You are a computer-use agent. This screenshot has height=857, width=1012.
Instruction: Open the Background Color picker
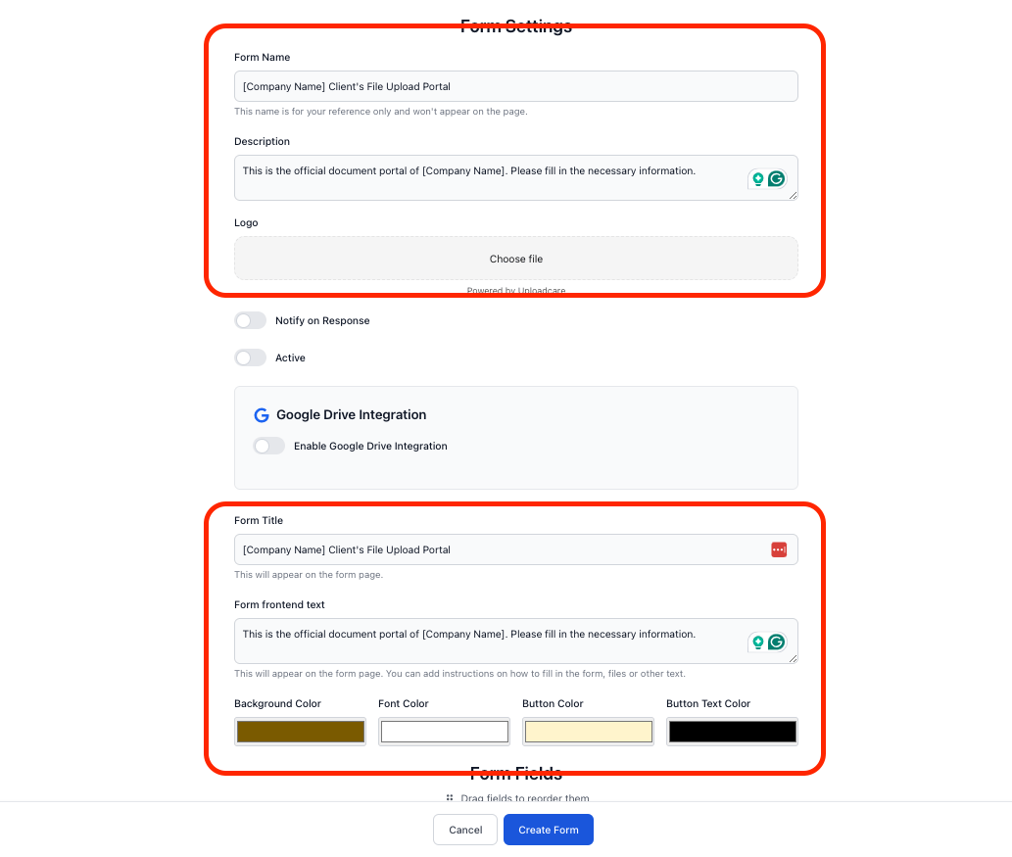coord(301,732)
